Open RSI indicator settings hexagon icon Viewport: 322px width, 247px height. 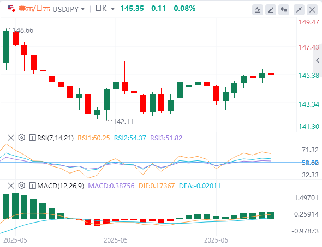pos(22,138)
